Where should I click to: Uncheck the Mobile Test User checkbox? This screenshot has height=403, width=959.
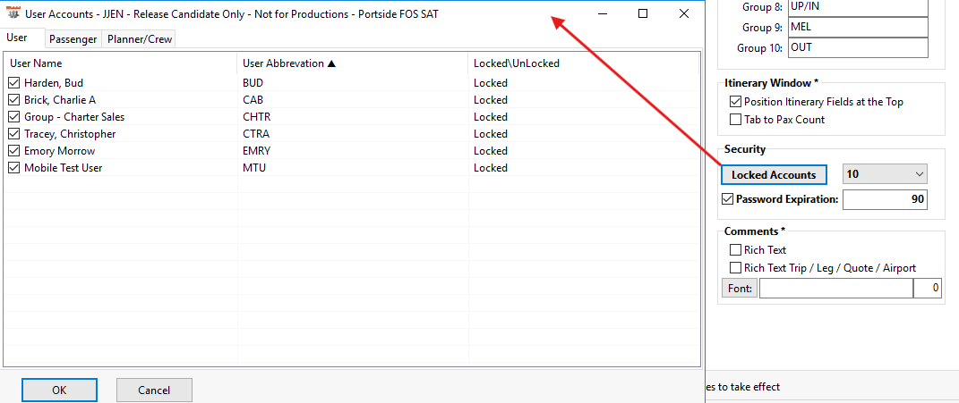13,168
